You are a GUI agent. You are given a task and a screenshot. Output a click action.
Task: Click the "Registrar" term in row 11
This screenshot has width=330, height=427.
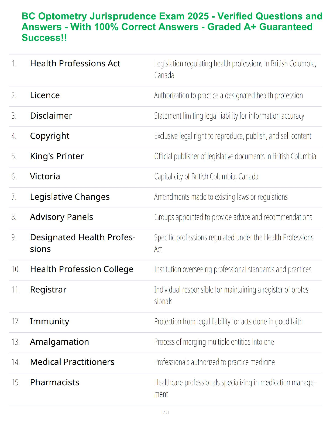coord(48,290)
